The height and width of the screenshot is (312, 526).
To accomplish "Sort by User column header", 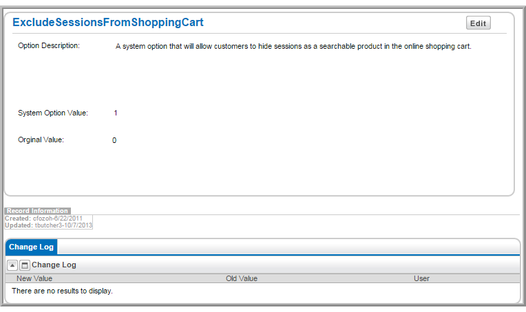I will point(421,278).
